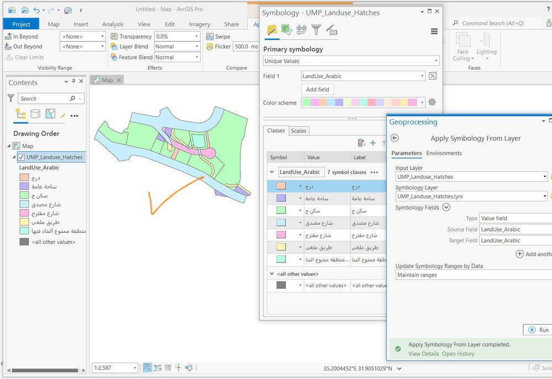Select List By Selection icon in Contents

tap(50, 114)
